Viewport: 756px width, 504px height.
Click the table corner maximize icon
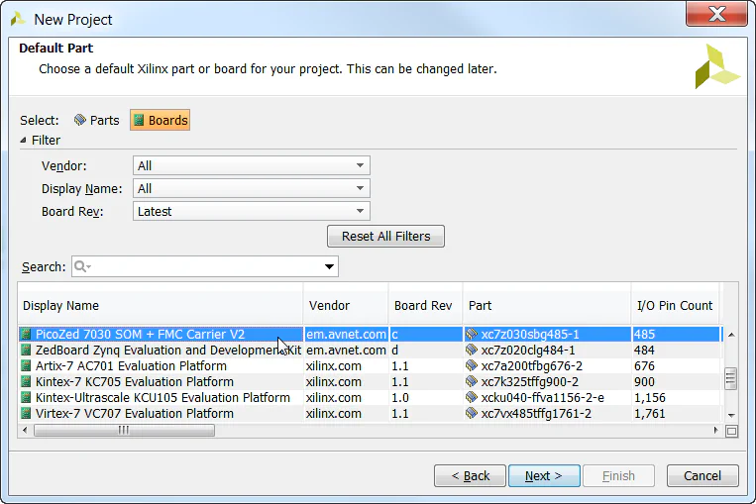click(731, 431)
